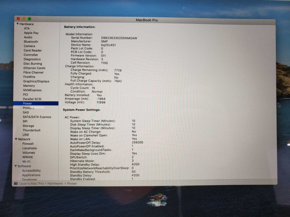Open SATA/SATA Express entry

tap(37, 117)
